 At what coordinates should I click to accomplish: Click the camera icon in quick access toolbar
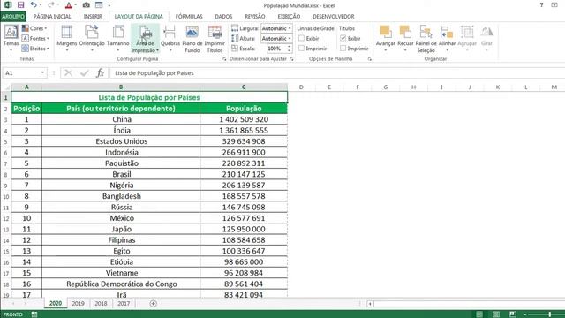[87, 5]
